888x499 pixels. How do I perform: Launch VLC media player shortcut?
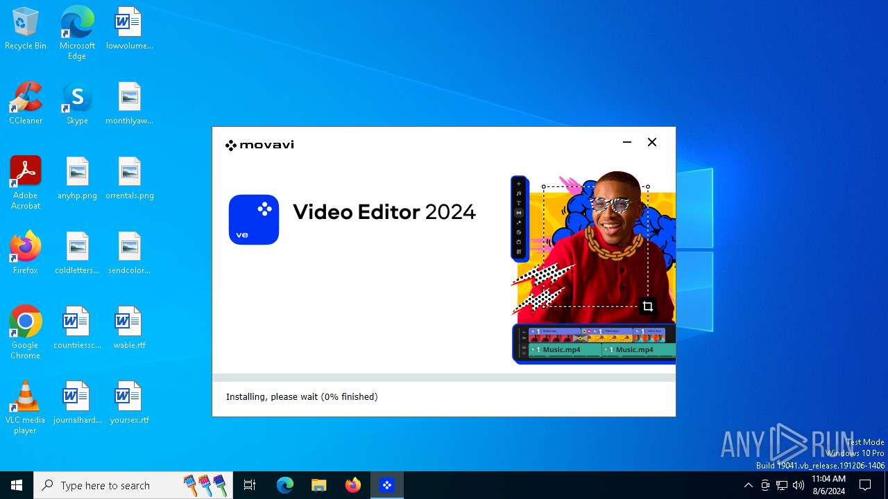26,407
